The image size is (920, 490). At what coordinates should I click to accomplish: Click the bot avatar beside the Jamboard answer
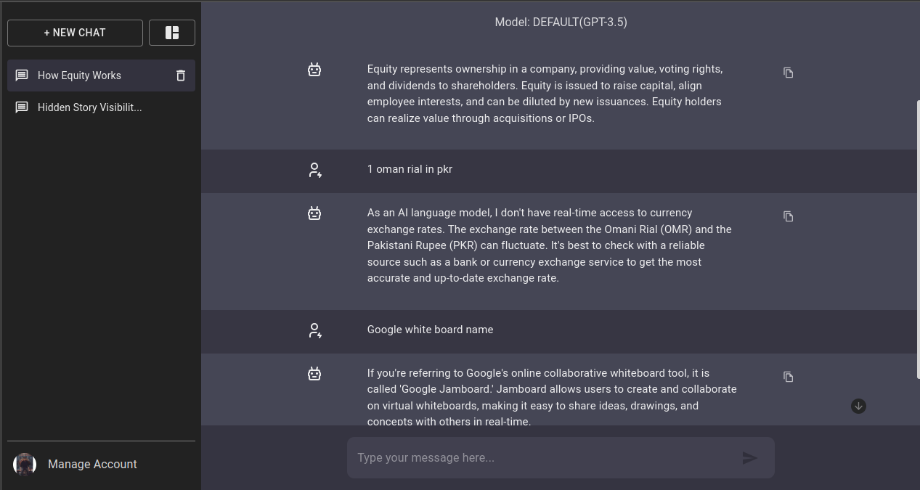314,374
